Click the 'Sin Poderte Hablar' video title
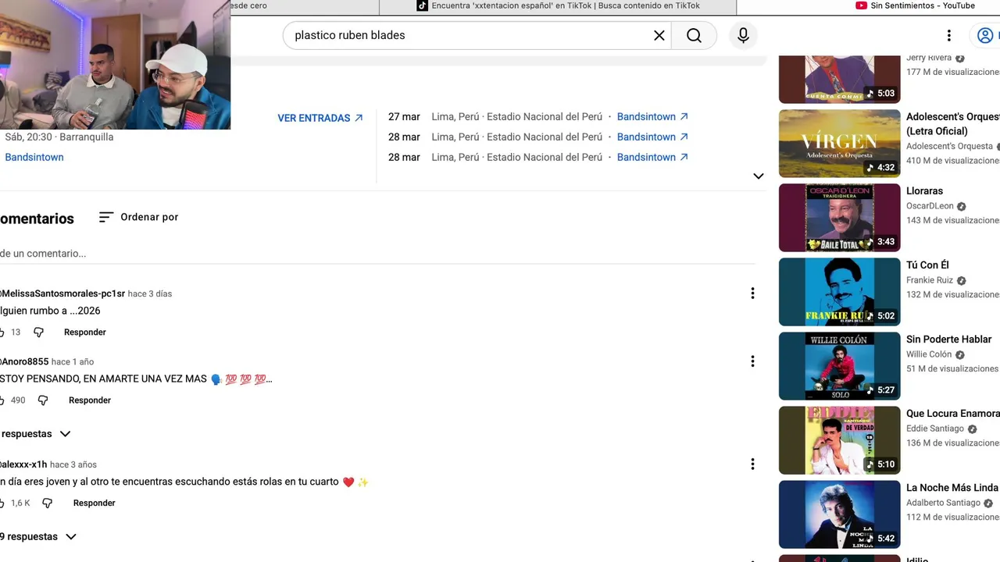 pos(948,340)
